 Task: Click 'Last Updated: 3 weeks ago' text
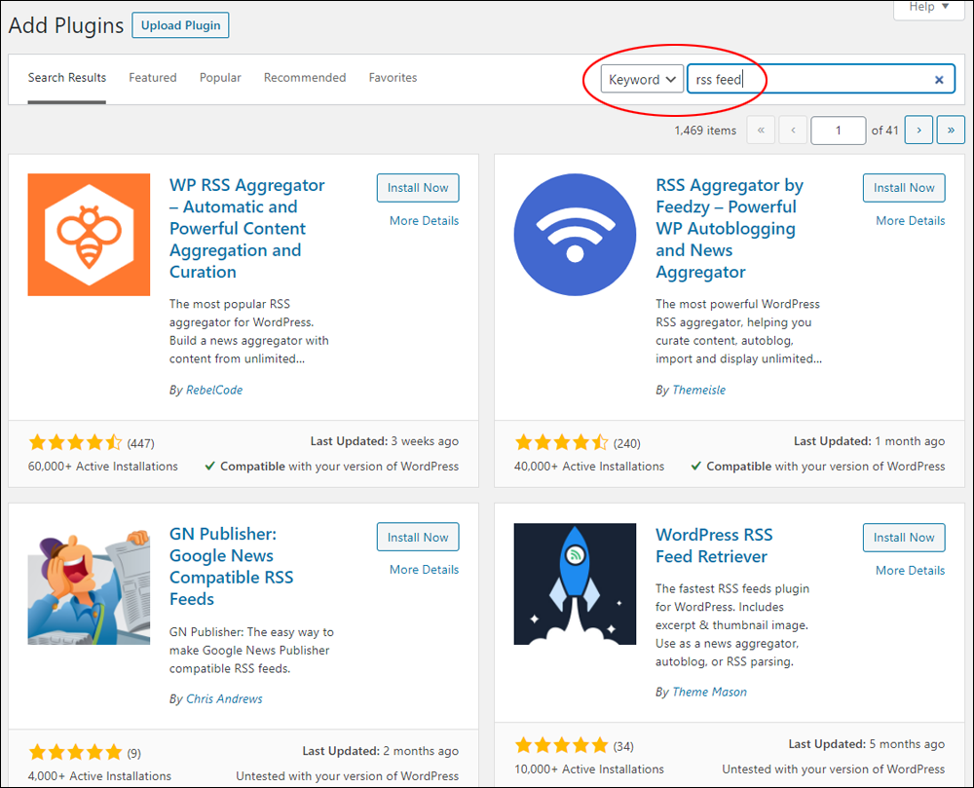tap(385, 441)
